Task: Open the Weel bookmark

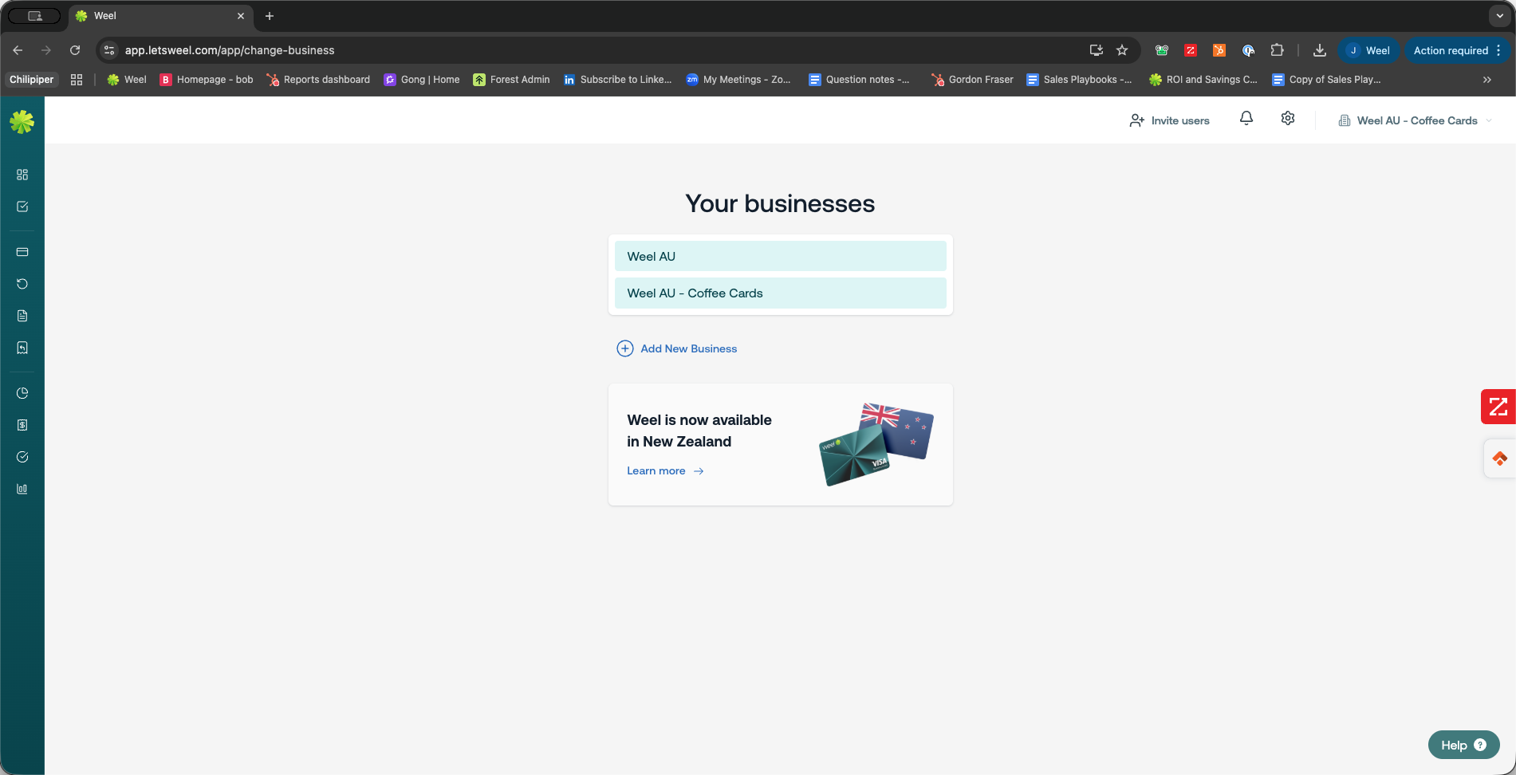Action: coord(127,80)
